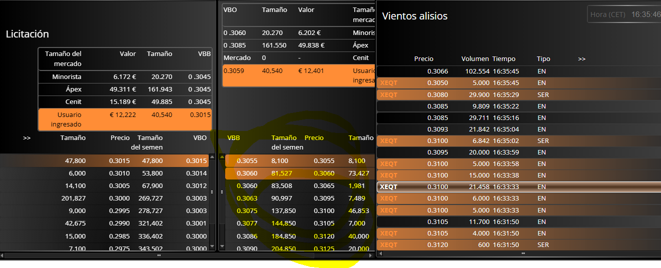Click scroll-up arrow of bid depth list
This screenshot has width=661, height=268.
pyautogui.click(x=212, y=157)
